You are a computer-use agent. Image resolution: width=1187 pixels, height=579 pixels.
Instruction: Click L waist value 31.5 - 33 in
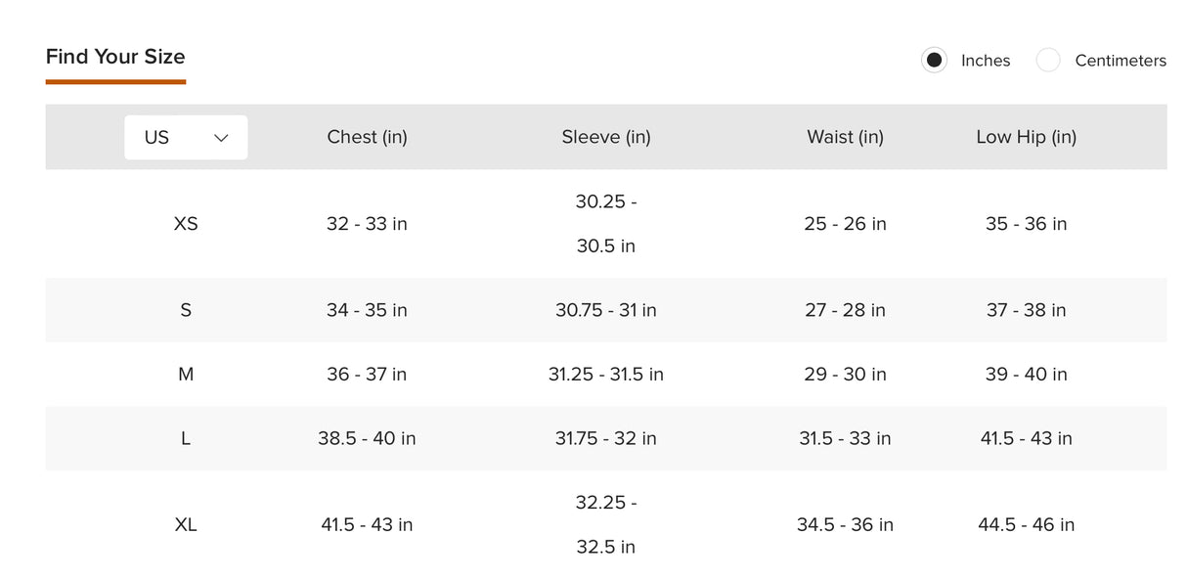coord(845,439)
